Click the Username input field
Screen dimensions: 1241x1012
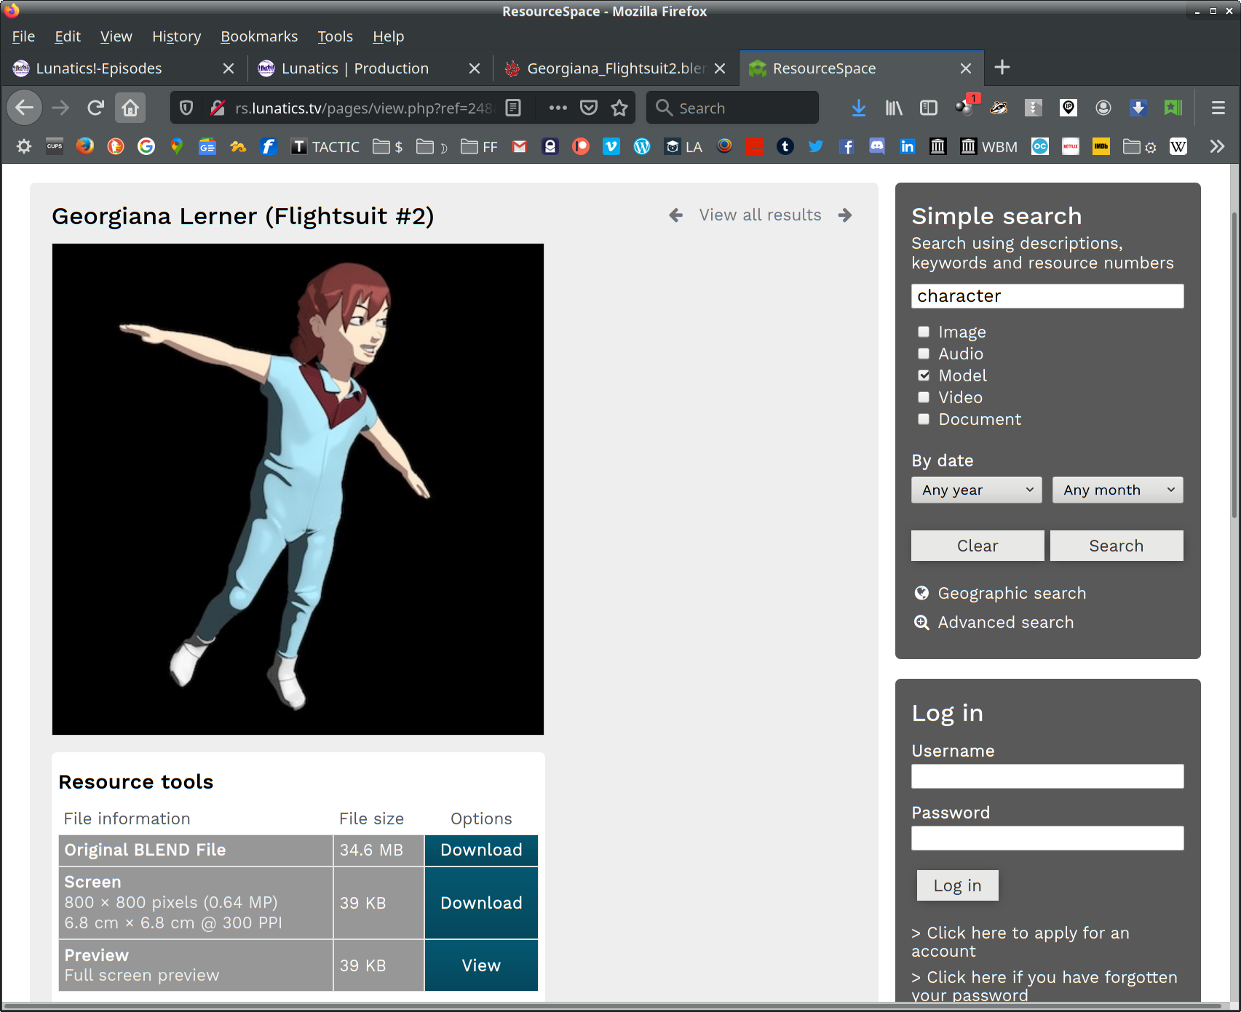click(1047, 776)
